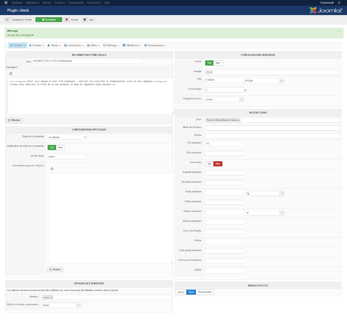Remove the 3x image tag
347x326 pixels.
point(211,72)
